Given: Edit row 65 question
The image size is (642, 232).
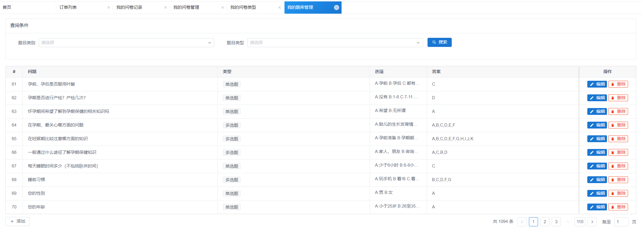Looking at the screenshot, I should [x=597, y=139].
